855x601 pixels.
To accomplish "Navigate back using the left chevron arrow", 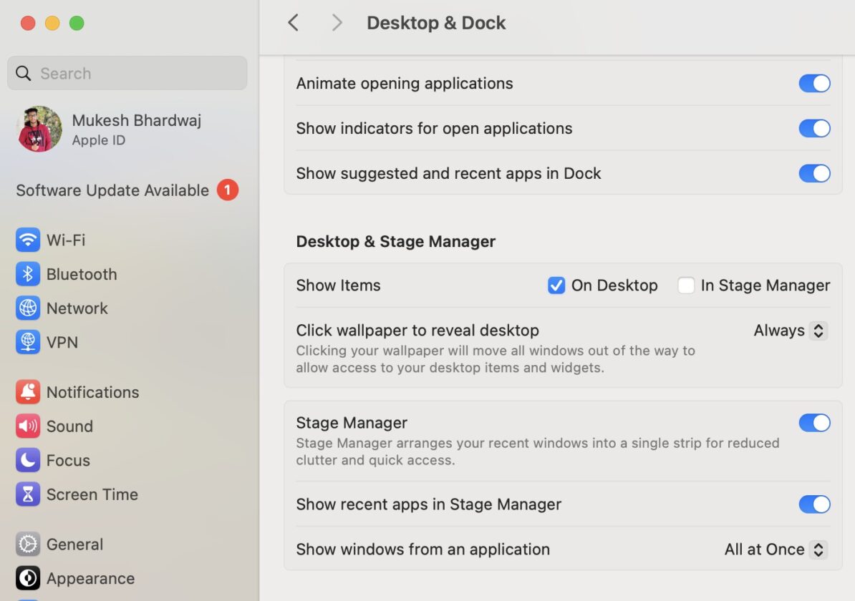I will pyautogui.click(x=293, y=22).
